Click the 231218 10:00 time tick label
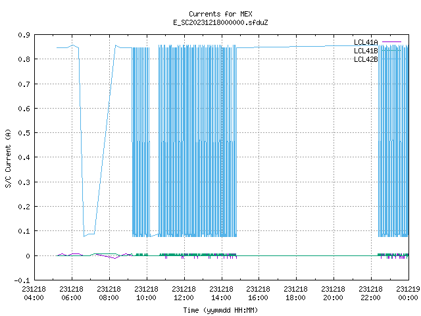Viewport: 421px width, 316px height. coord(146,294)
